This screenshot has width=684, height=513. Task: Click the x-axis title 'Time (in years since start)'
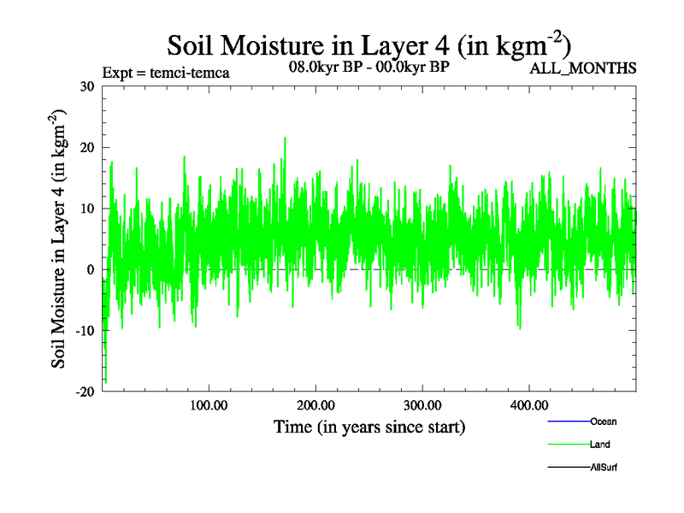click(x=369, y=426)
